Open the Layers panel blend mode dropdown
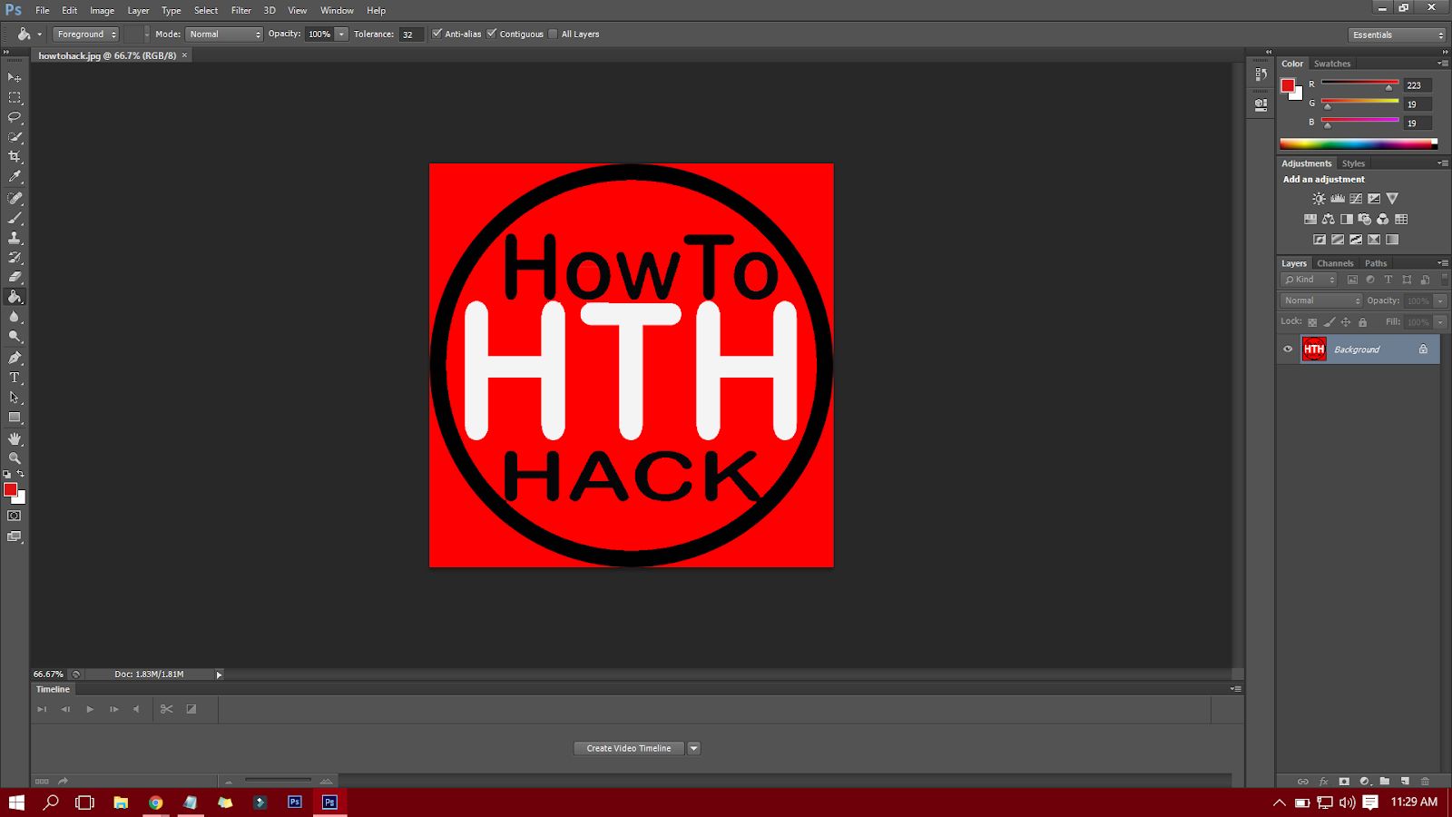Viewport: 1452px width, 817px height. 1321,300
